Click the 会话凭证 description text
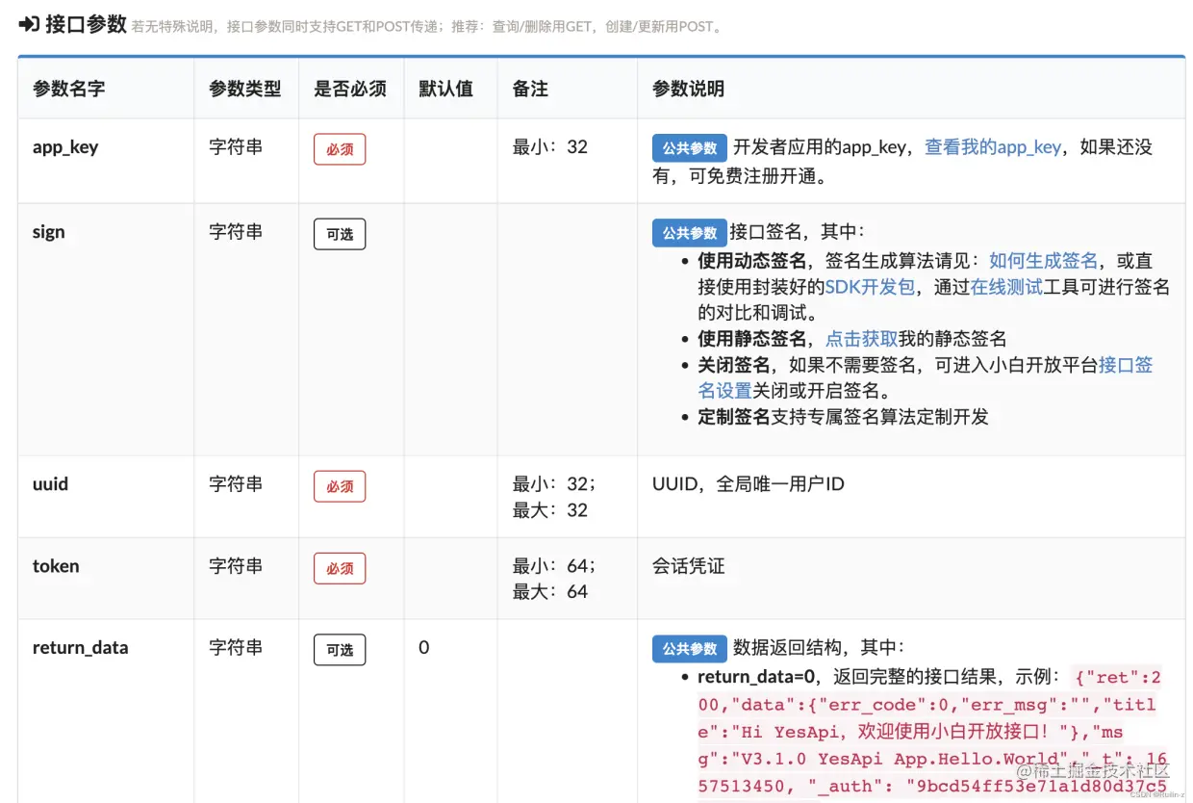Image resolution: width=1193 pixels, height=803 pixels. pos(688,566)
